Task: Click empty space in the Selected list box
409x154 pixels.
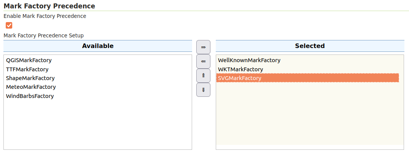Action: [310, 118]
